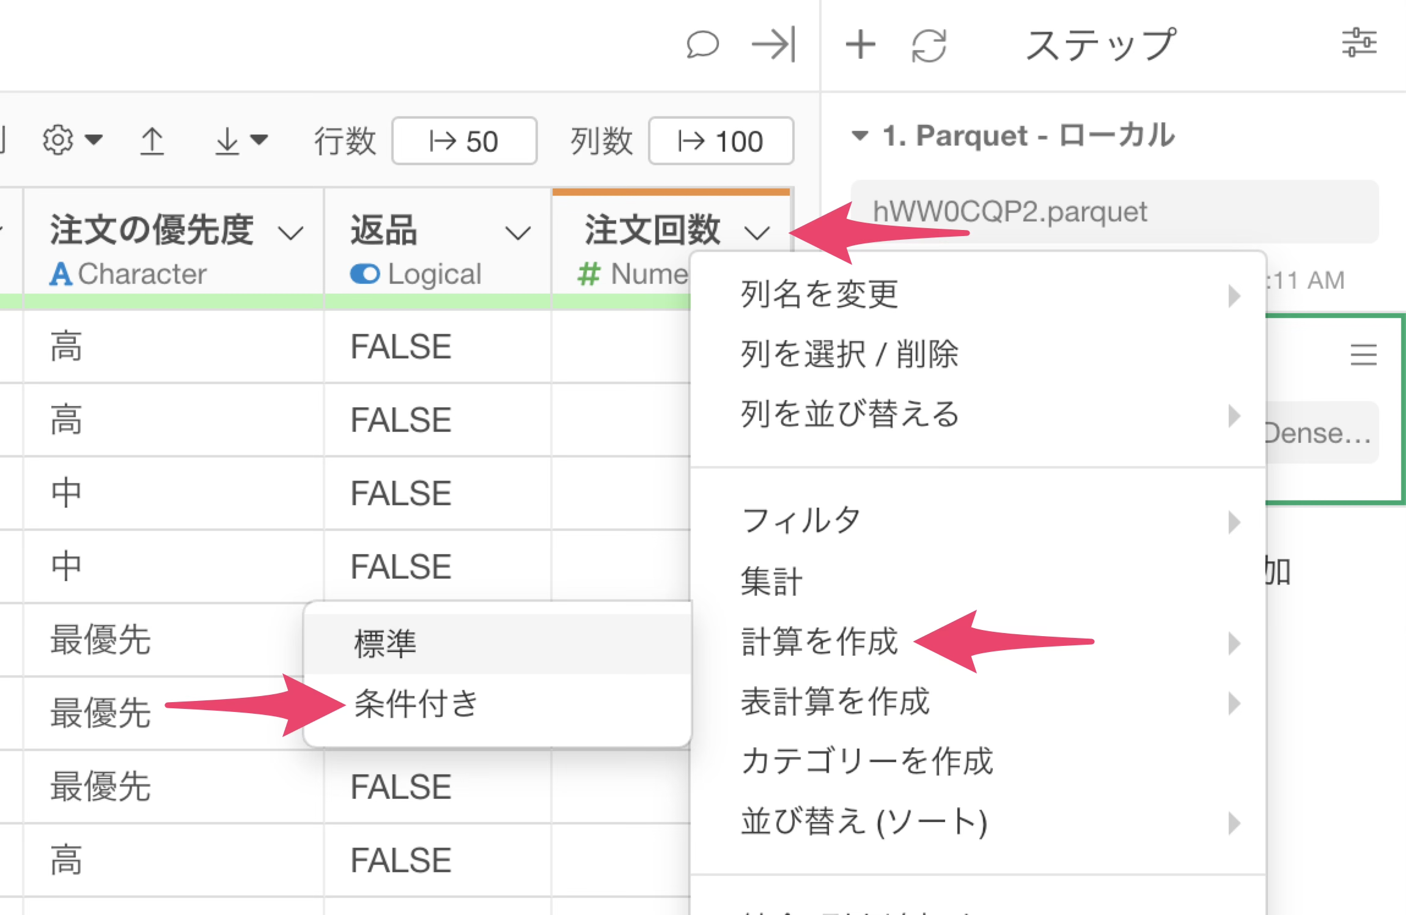Open the フィルタ submenu
The width and height of the screenshot is (1406, 915).
click(978, 521)
